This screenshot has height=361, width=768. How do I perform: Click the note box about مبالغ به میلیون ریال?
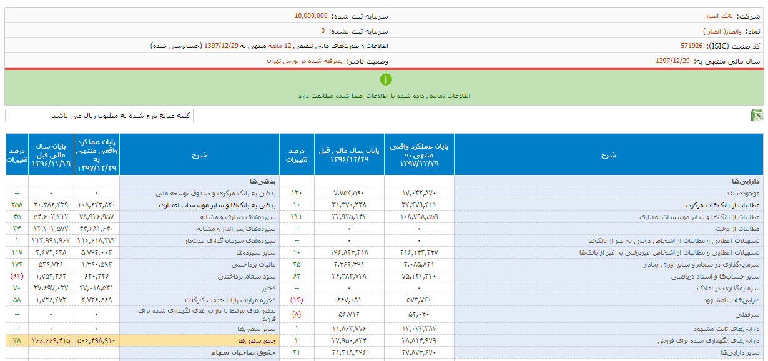tap(100, 116)
